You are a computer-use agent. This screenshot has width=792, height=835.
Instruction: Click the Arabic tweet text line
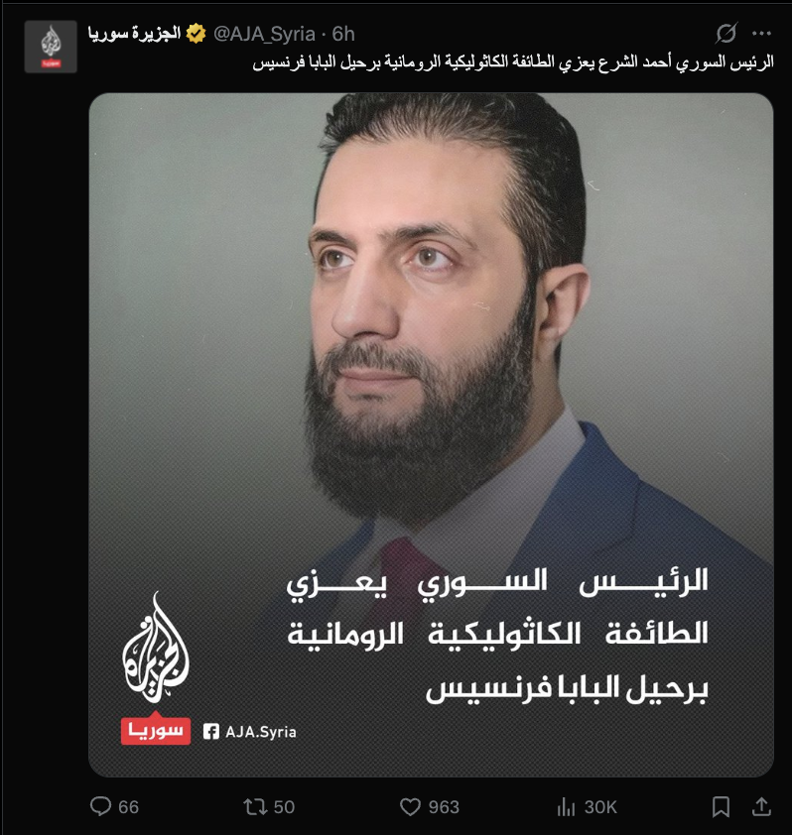click(x=513, y=62)
